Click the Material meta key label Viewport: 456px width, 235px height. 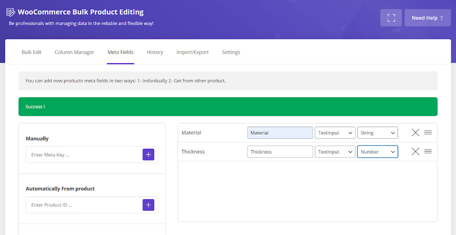192,133
